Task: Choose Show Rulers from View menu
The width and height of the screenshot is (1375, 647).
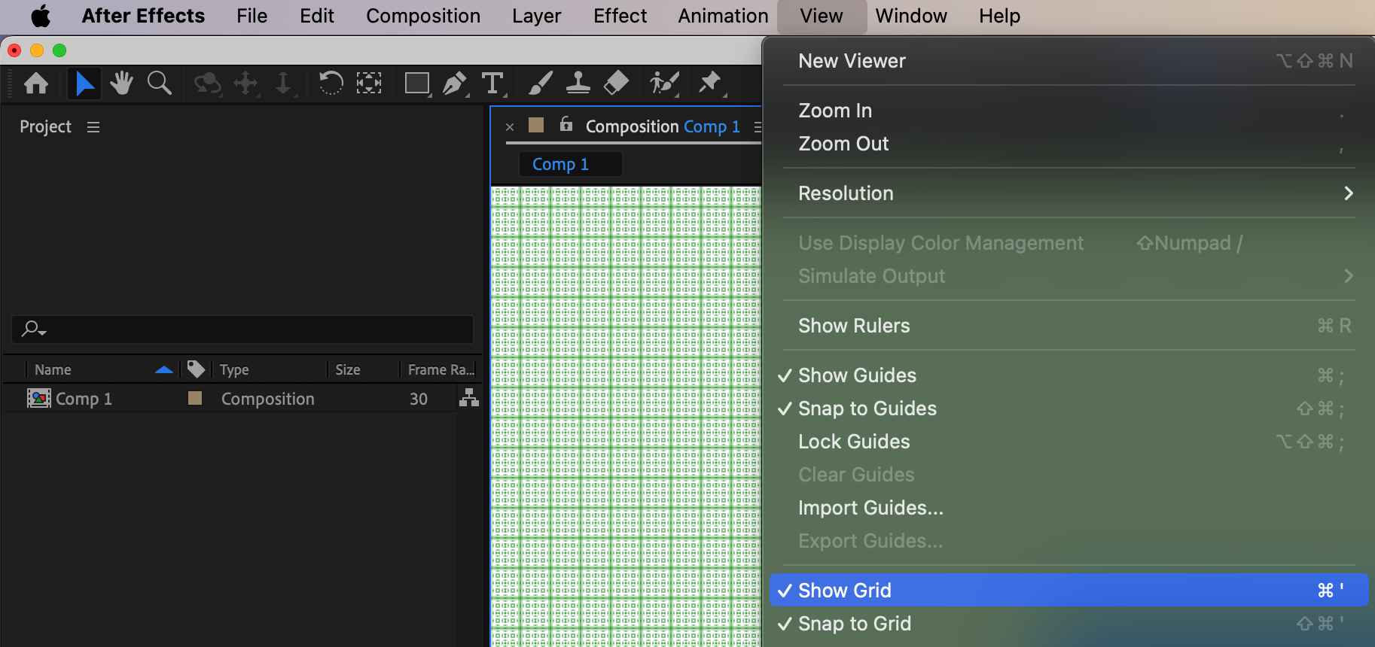Action: click(x=854, y=326)
